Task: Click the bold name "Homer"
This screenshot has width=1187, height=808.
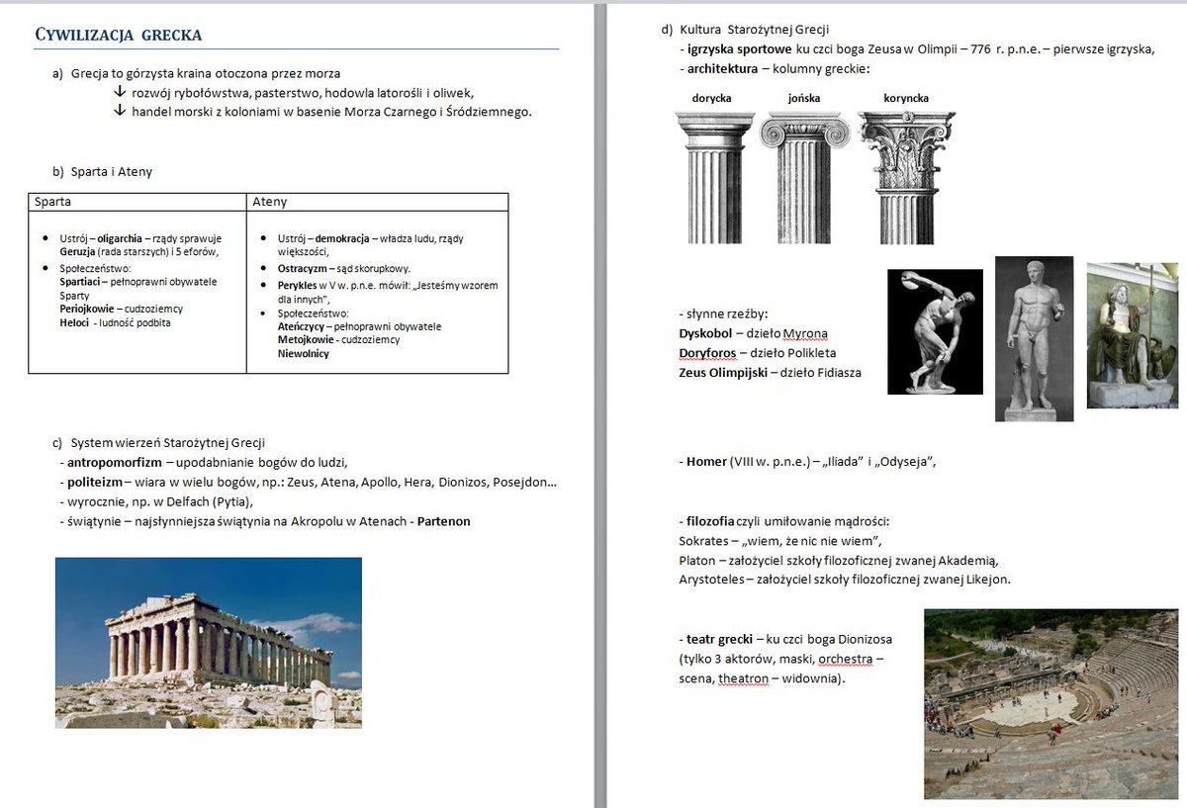Action: 706,461
